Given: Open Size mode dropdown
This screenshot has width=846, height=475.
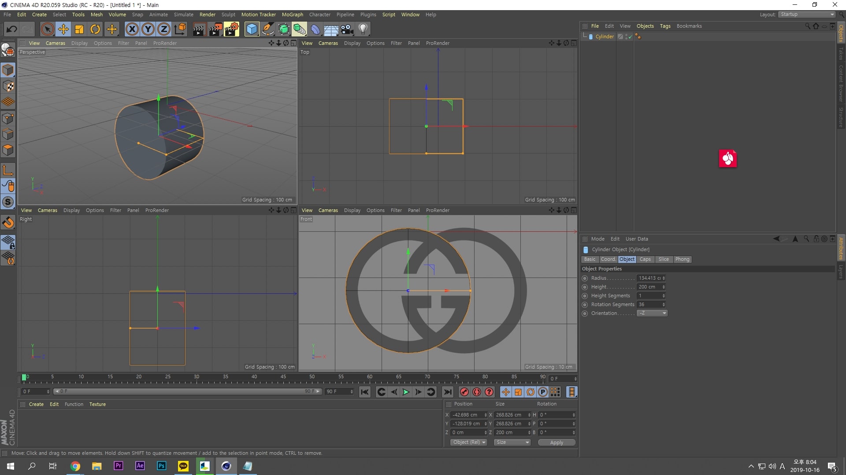Looking at the screenshot, I should (x=512, y=442).
